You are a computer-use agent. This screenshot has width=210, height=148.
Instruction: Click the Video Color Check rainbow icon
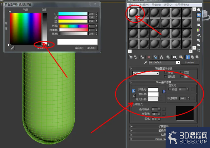point(199,30)
